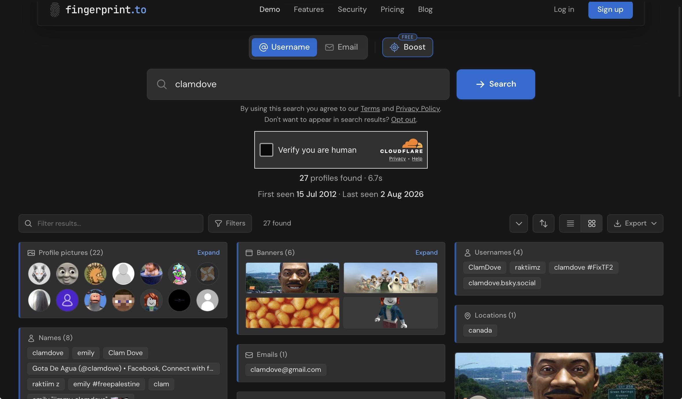
Task: Select the Clam Dove name tag
Action: point(125,353)
